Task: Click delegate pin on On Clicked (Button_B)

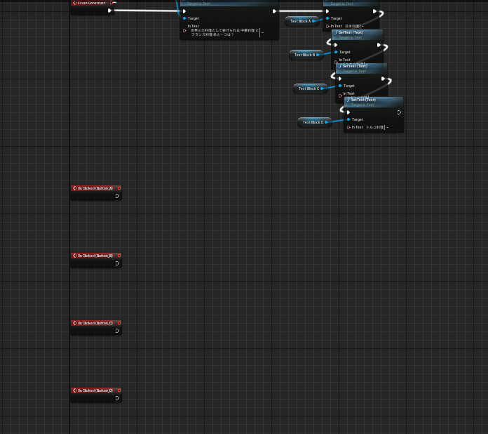Action: [x=119, y=256]
